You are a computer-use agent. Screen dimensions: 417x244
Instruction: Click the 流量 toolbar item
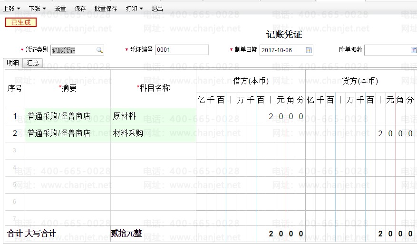(x=60, y=9)
